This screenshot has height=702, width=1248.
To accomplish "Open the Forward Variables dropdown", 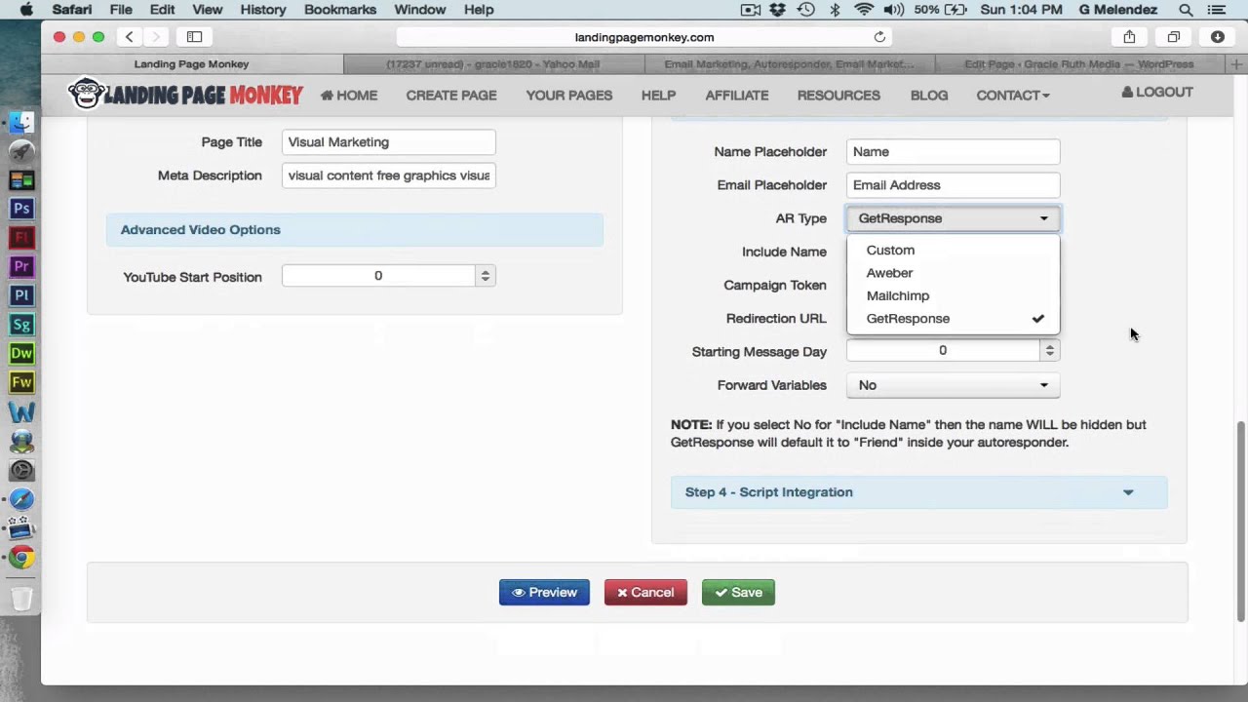I will [x=953, y=385].
